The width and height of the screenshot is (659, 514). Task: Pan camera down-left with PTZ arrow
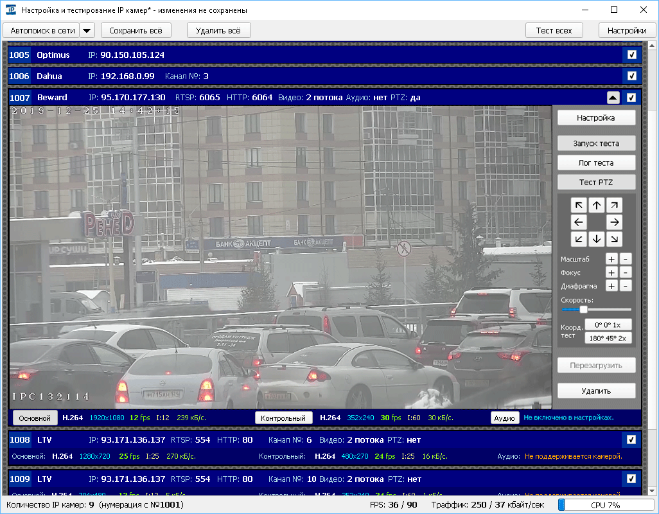tap(579, 239)
